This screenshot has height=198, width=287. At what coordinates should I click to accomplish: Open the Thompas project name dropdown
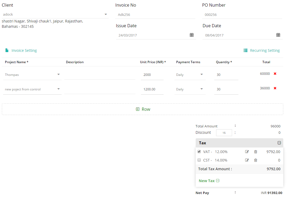coord(32,75)
